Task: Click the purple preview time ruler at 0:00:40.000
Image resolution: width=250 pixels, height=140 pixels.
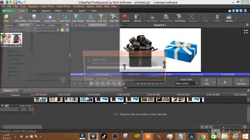Action: point(196,74)
